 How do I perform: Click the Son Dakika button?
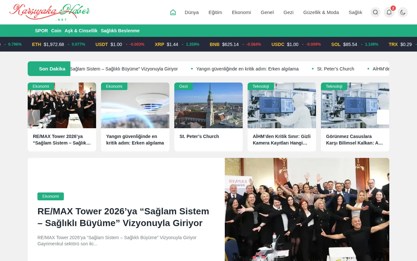coord(49,69)
